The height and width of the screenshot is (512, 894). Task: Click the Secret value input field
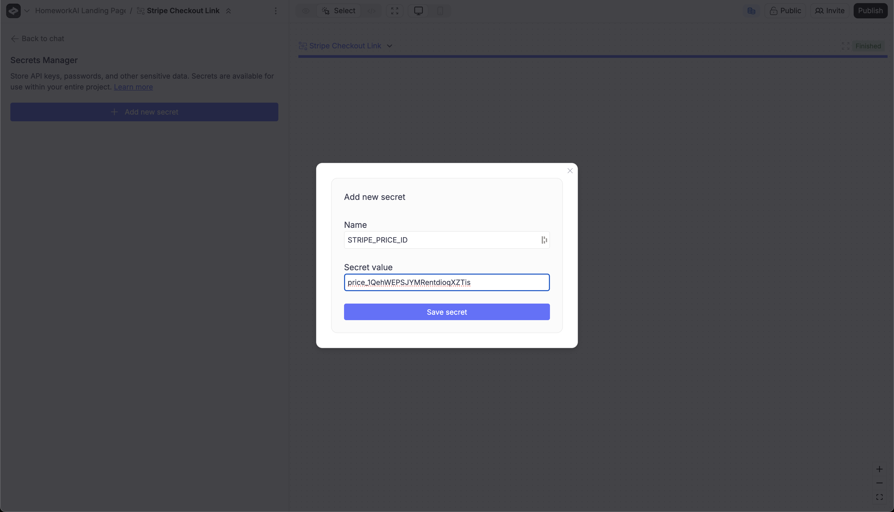447,282
